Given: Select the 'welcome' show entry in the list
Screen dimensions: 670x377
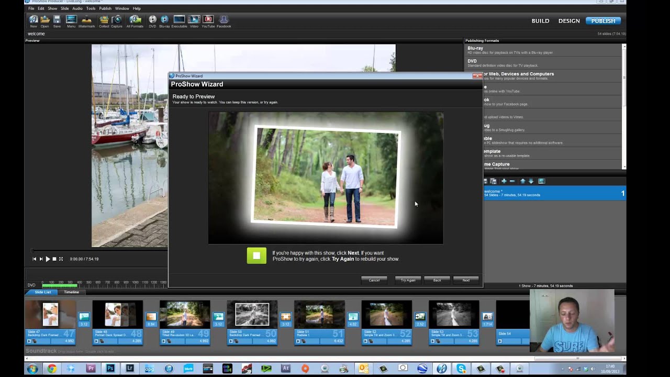Looking at the screenshot, I should click(x=554, y=193).
